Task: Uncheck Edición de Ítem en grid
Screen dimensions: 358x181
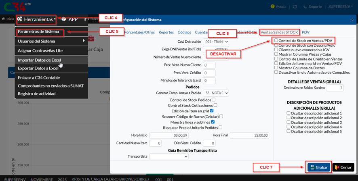Action: tap(212, 111)
